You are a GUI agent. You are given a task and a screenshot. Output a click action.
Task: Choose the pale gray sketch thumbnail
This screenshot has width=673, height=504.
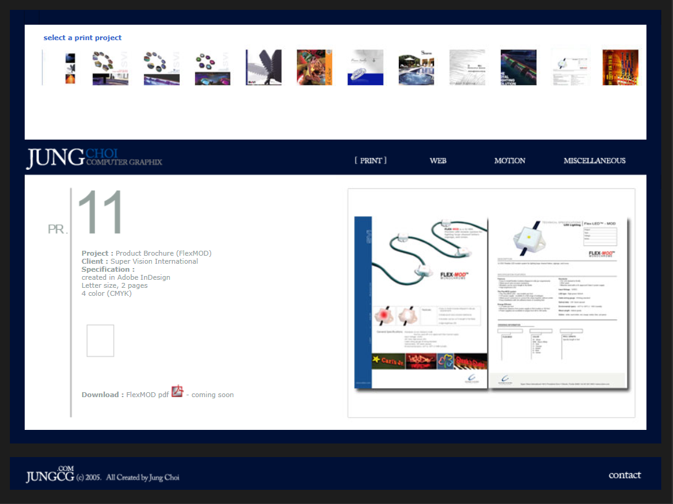pos(467,67)
